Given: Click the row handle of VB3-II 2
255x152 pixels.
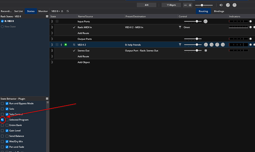Looking at the screenshot, I should pyautogui.click(x=52, y=45).
